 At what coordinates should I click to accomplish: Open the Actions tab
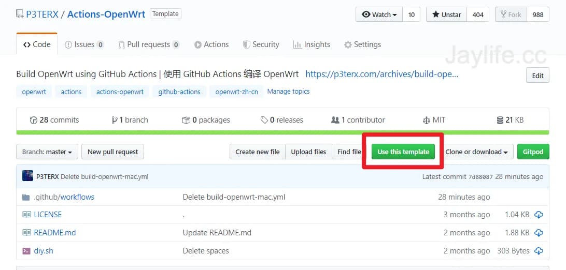click(x=211, y=44)
